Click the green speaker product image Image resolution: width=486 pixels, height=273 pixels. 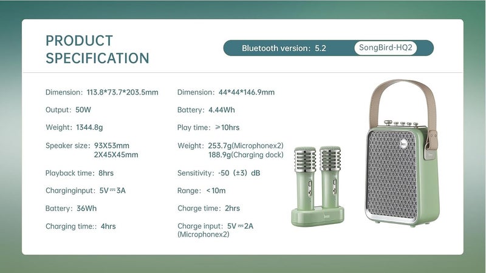[x=402, y=153]
